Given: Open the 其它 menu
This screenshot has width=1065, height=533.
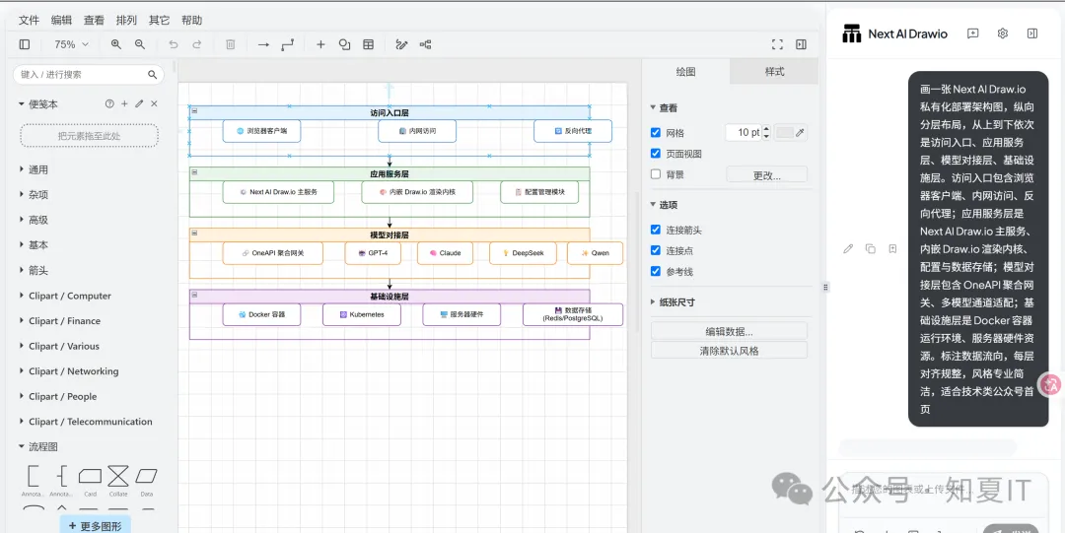Looking at the screenshot, I should [x=159, y=21].
